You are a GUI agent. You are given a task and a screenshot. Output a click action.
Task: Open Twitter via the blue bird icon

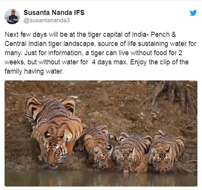[193, 13]
